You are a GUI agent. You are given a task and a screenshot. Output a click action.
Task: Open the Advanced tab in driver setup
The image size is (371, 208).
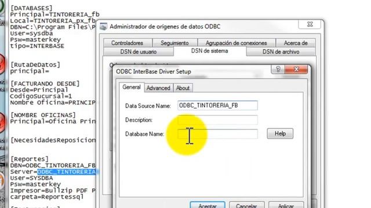[158, 88]
